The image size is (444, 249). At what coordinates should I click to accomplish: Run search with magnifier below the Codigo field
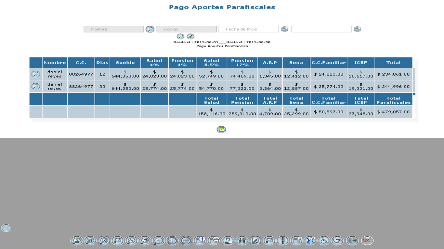180,36
